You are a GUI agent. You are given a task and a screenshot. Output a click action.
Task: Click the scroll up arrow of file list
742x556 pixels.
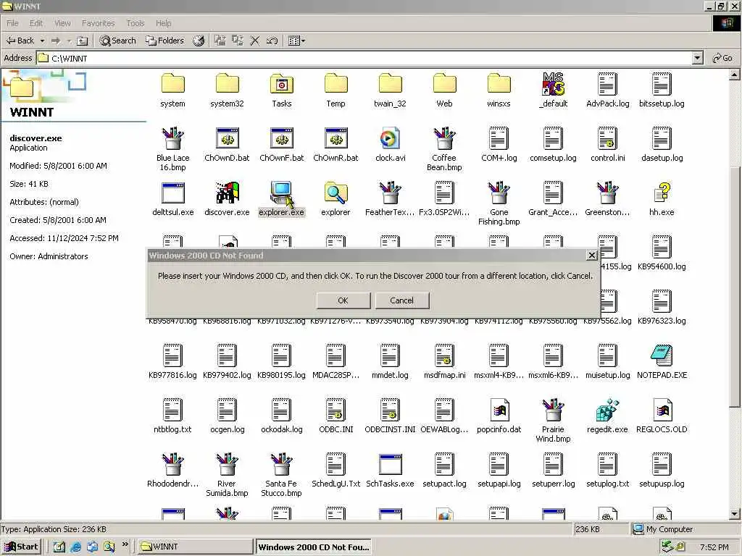tap(734, 75)
